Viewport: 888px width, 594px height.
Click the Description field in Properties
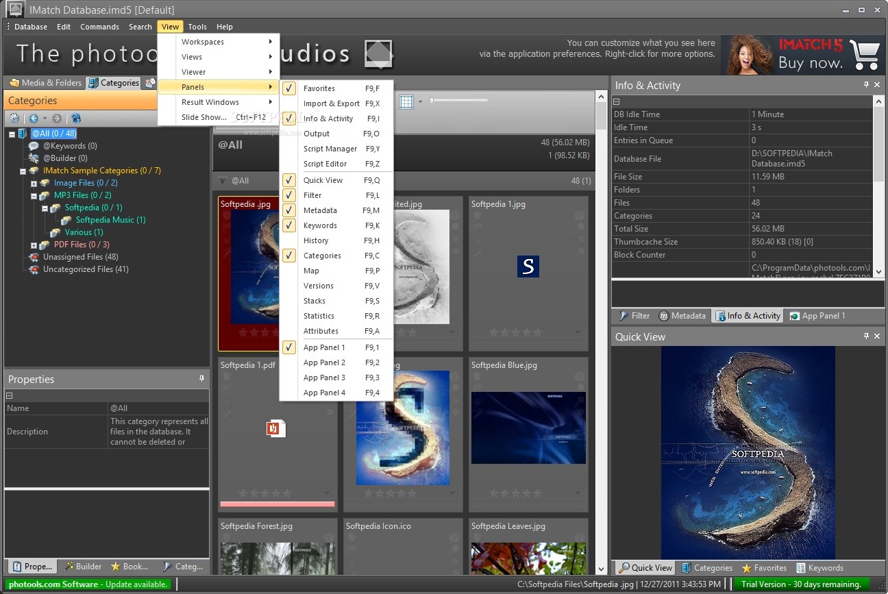click(159, 432)
